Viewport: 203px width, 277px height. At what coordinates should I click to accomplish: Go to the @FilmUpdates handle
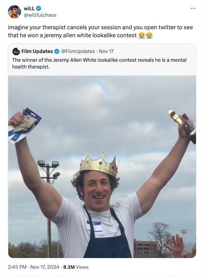[x=77, y=51]
